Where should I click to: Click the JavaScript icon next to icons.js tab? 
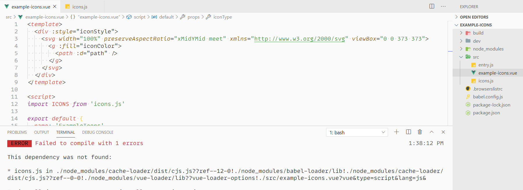click(x=68, y=6)
